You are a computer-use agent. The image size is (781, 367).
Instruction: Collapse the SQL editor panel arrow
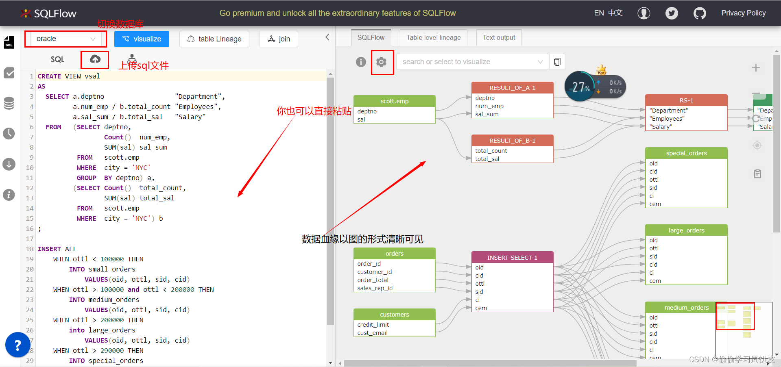[327, 37]
